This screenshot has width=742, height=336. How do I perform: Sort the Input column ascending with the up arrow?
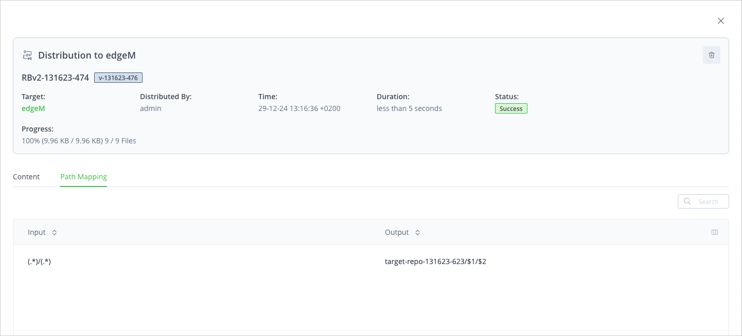click(54, 230)
